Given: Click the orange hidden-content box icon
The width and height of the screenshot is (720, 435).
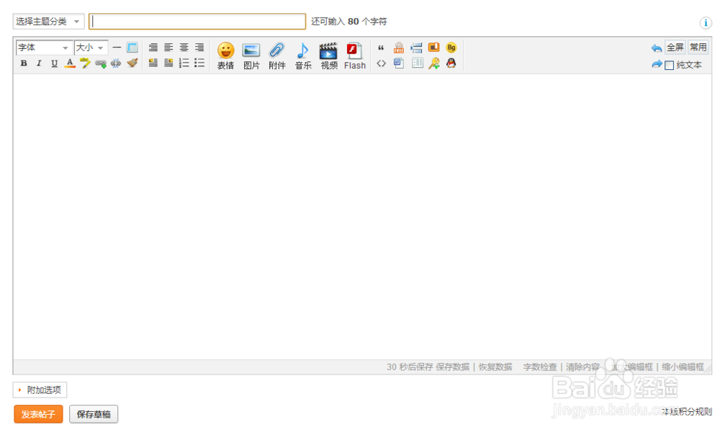Looking at the screenshot, I should pos(434,47).
